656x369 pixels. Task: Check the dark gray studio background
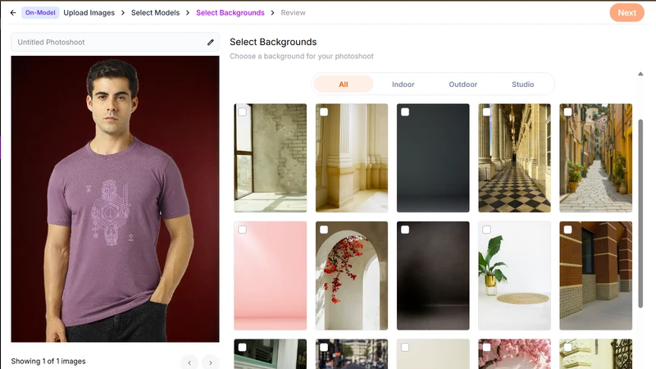[x=405, y=112]
